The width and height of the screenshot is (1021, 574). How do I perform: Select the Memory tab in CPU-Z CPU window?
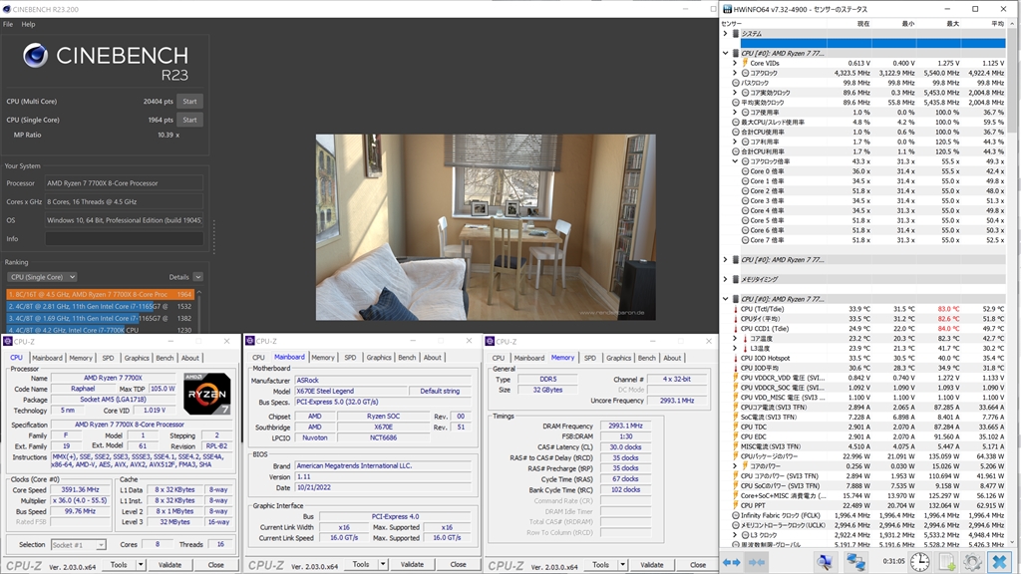coord(81,358)
